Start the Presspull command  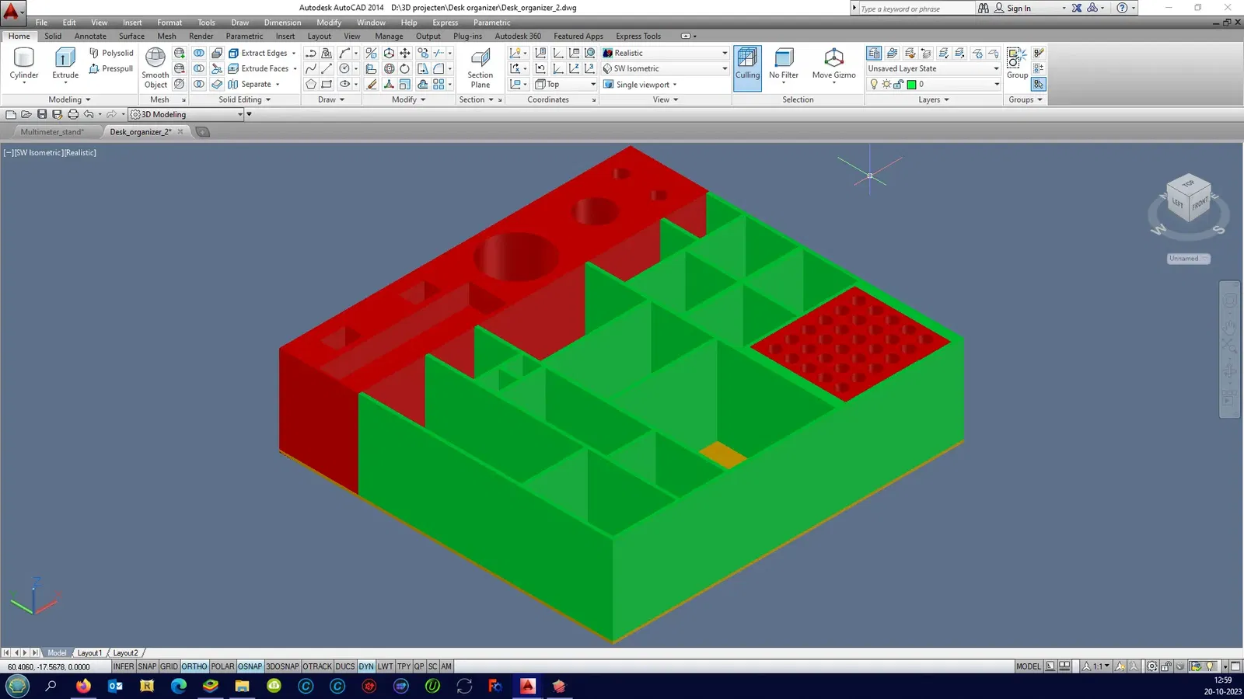[x=111, y=68]
